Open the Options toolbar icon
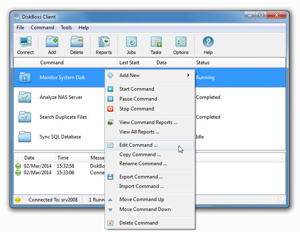The height and width of the screenshot is (232, 300). click(x=181, y=42)
